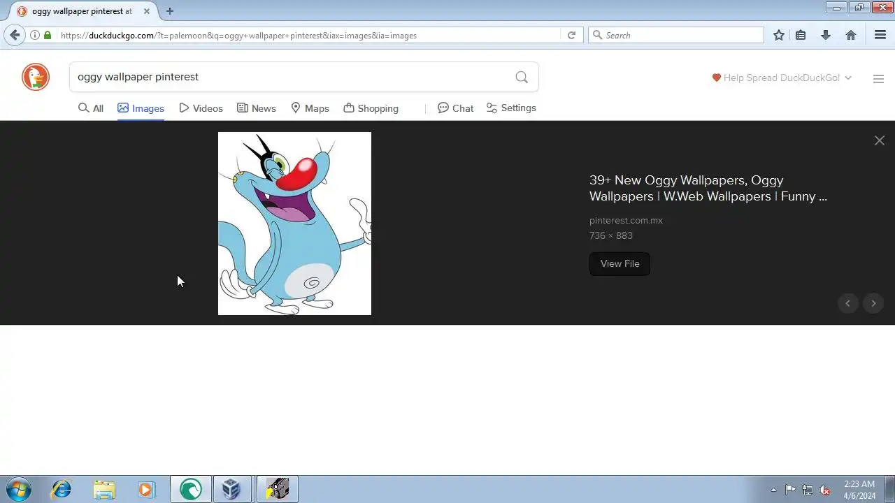Screen dimensions: 895x503
Task: Open the downloads arrow icon
Action: click(826, 35)
